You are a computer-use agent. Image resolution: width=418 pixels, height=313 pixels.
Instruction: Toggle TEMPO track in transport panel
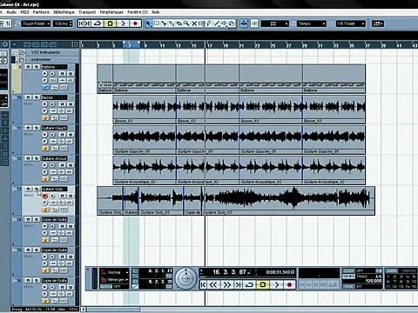click(x=348, y=276)
